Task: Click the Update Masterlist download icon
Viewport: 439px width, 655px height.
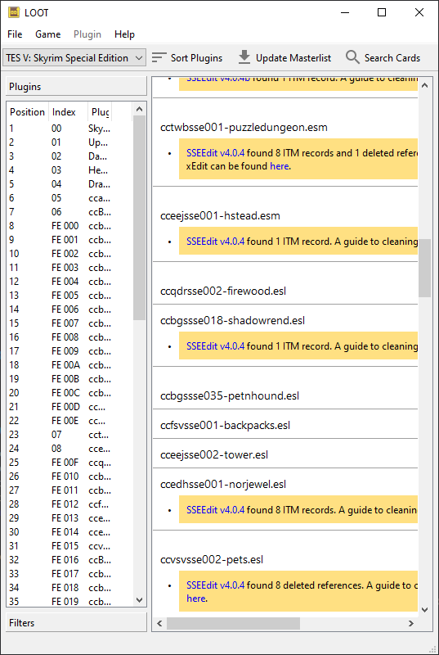Action: click(x=244, y=57)
